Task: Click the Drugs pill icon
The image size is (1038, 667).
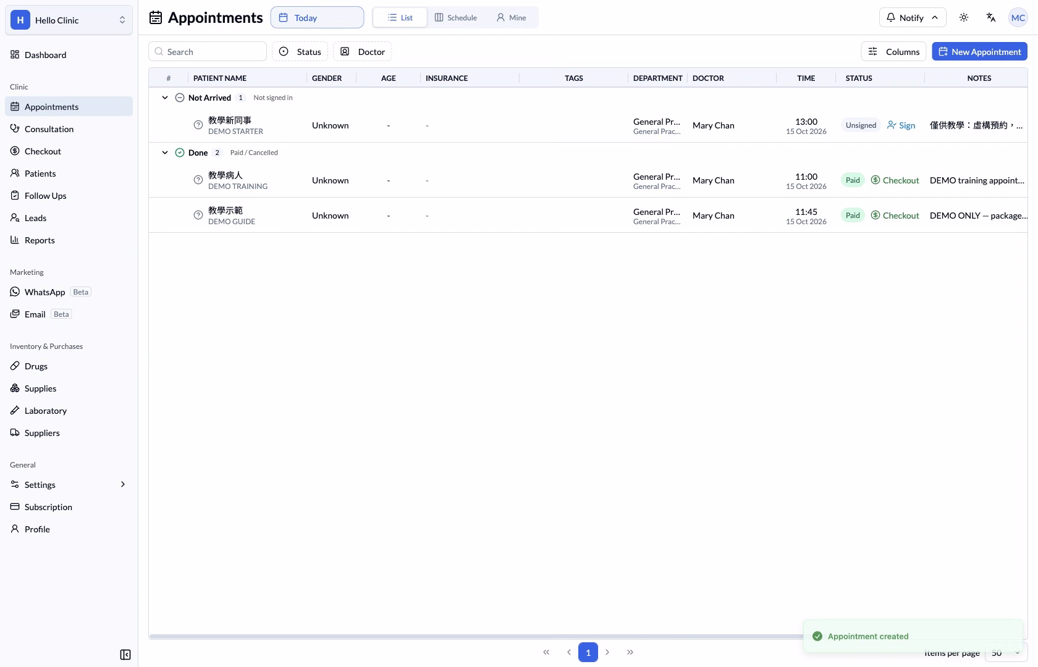Action: (x=15, y=366)
